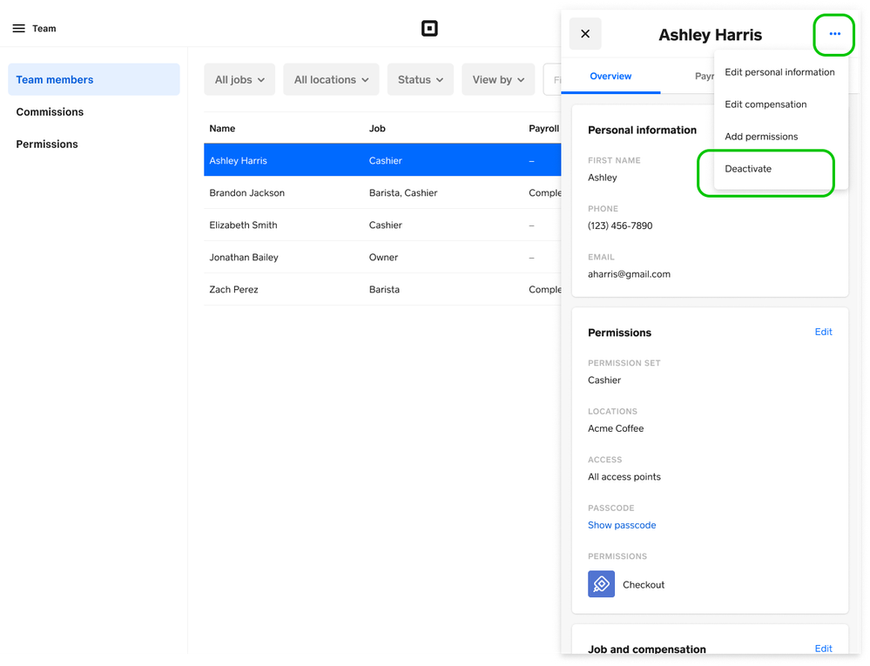Viewport: 870px width, 666px height.
Task: Click Edit next to Job and compensation
Action: 823,649
